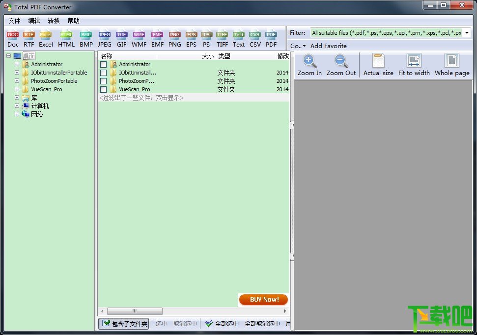477x335 pixels.
Task: Tick the VueScan_Pro row checkbox
Action: coord(104,89)
